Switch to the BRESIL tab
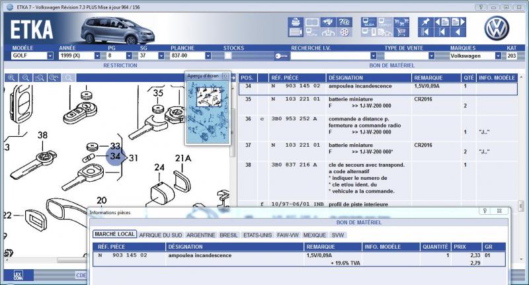This screenshot has width=529, height=285. [x=229, y=235]
